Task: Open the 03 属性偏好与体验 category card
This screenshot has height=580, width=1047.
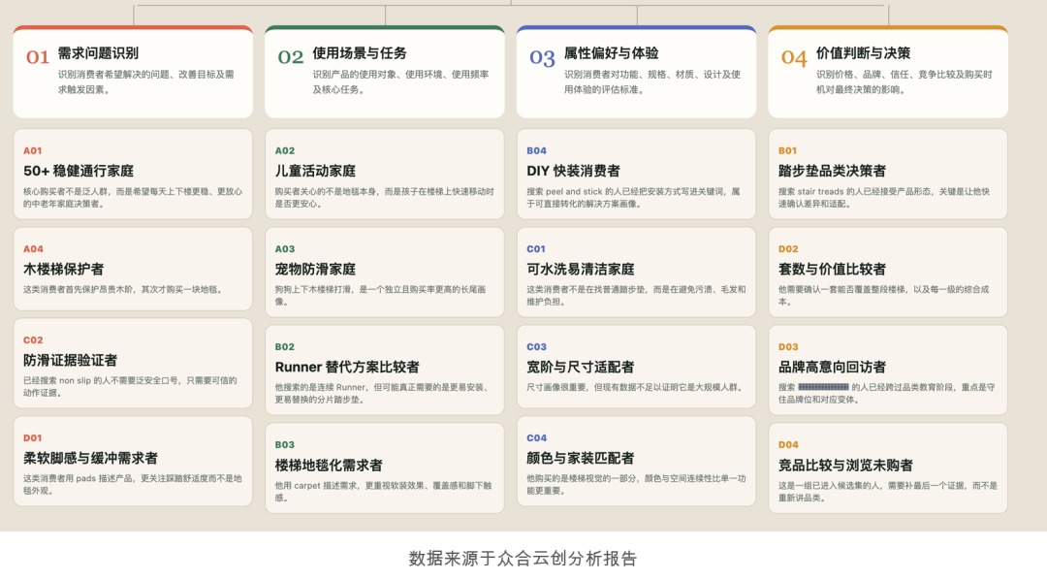Action: 636,72
